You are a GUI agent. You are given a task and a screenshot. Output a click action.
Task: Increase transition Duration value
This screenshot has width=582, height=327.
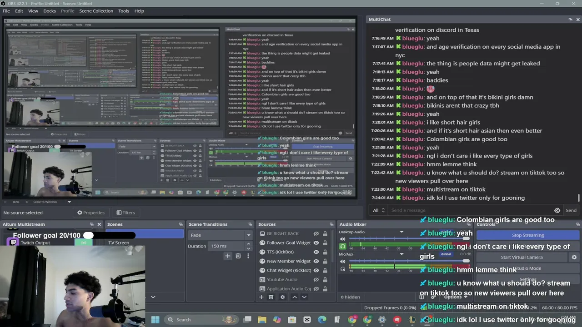(x=248, y=244)
